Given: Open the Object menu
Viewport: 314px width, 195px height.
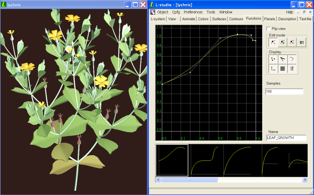Looking at the screenshot, I should (x=163, y=12).
